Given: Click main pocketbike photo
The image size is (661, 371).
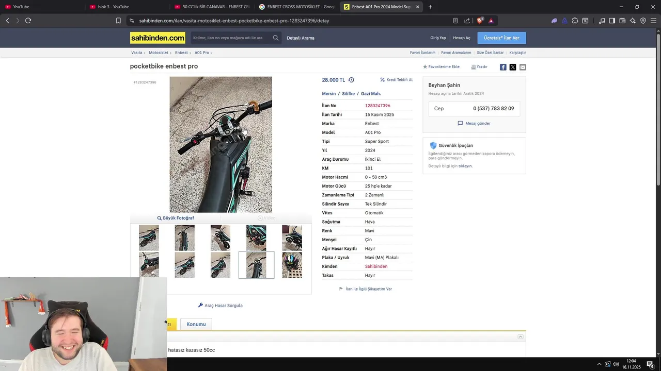Looking at the screenshot, I should tap(221, 145).
